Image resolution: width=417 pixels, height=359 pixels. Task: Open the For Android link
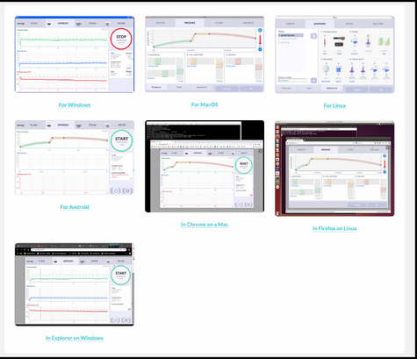click(x=75, y=207)
